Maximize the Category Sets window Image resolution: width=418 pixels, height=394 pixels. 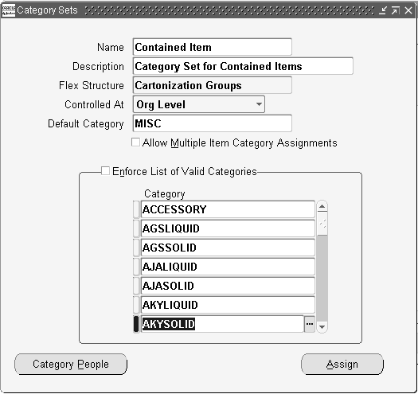click(x=396, y=10)
